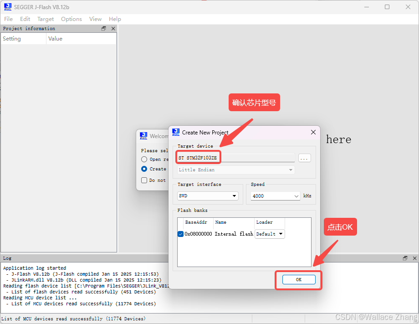The image size is (419, 324).
Task: Open the View menu
Action: 95,19
